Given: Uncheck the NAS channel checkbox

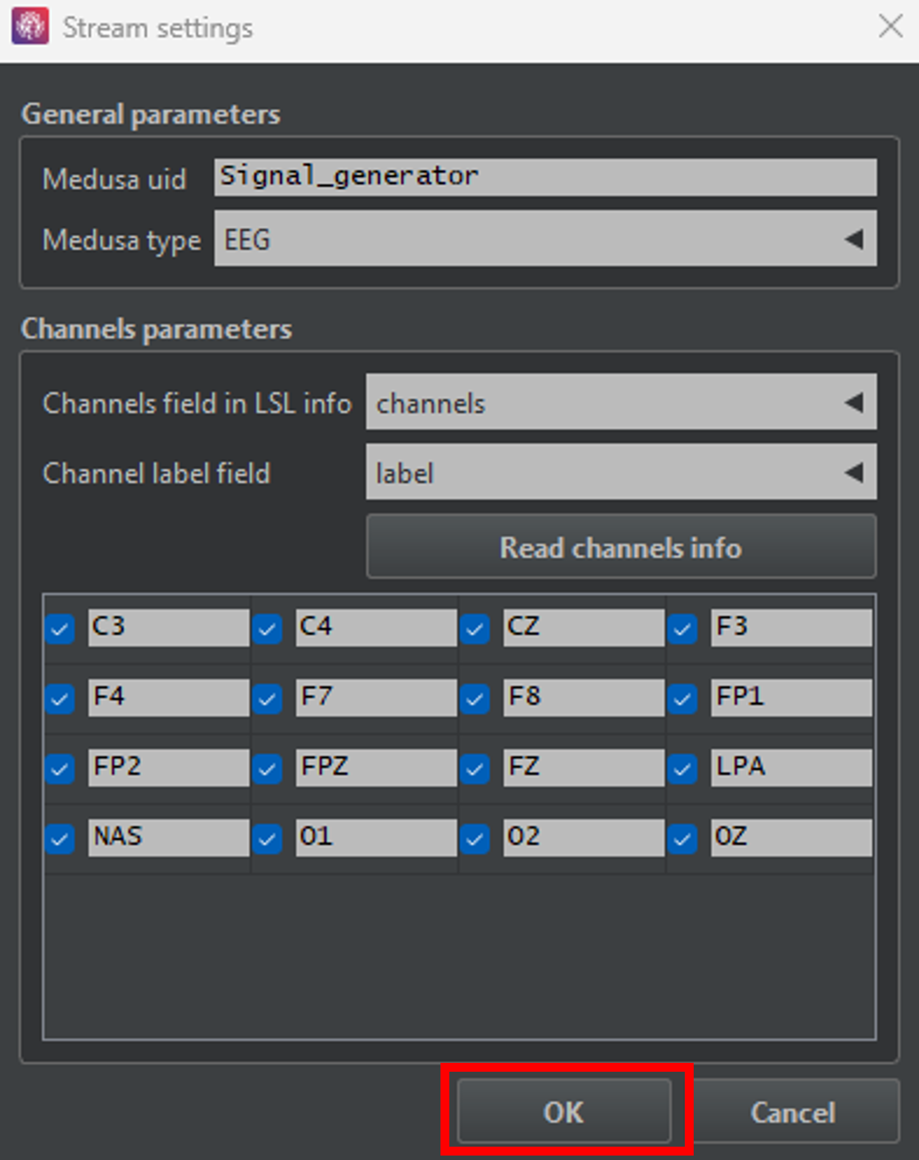Looking at the screenshot, I should (60, 839).
